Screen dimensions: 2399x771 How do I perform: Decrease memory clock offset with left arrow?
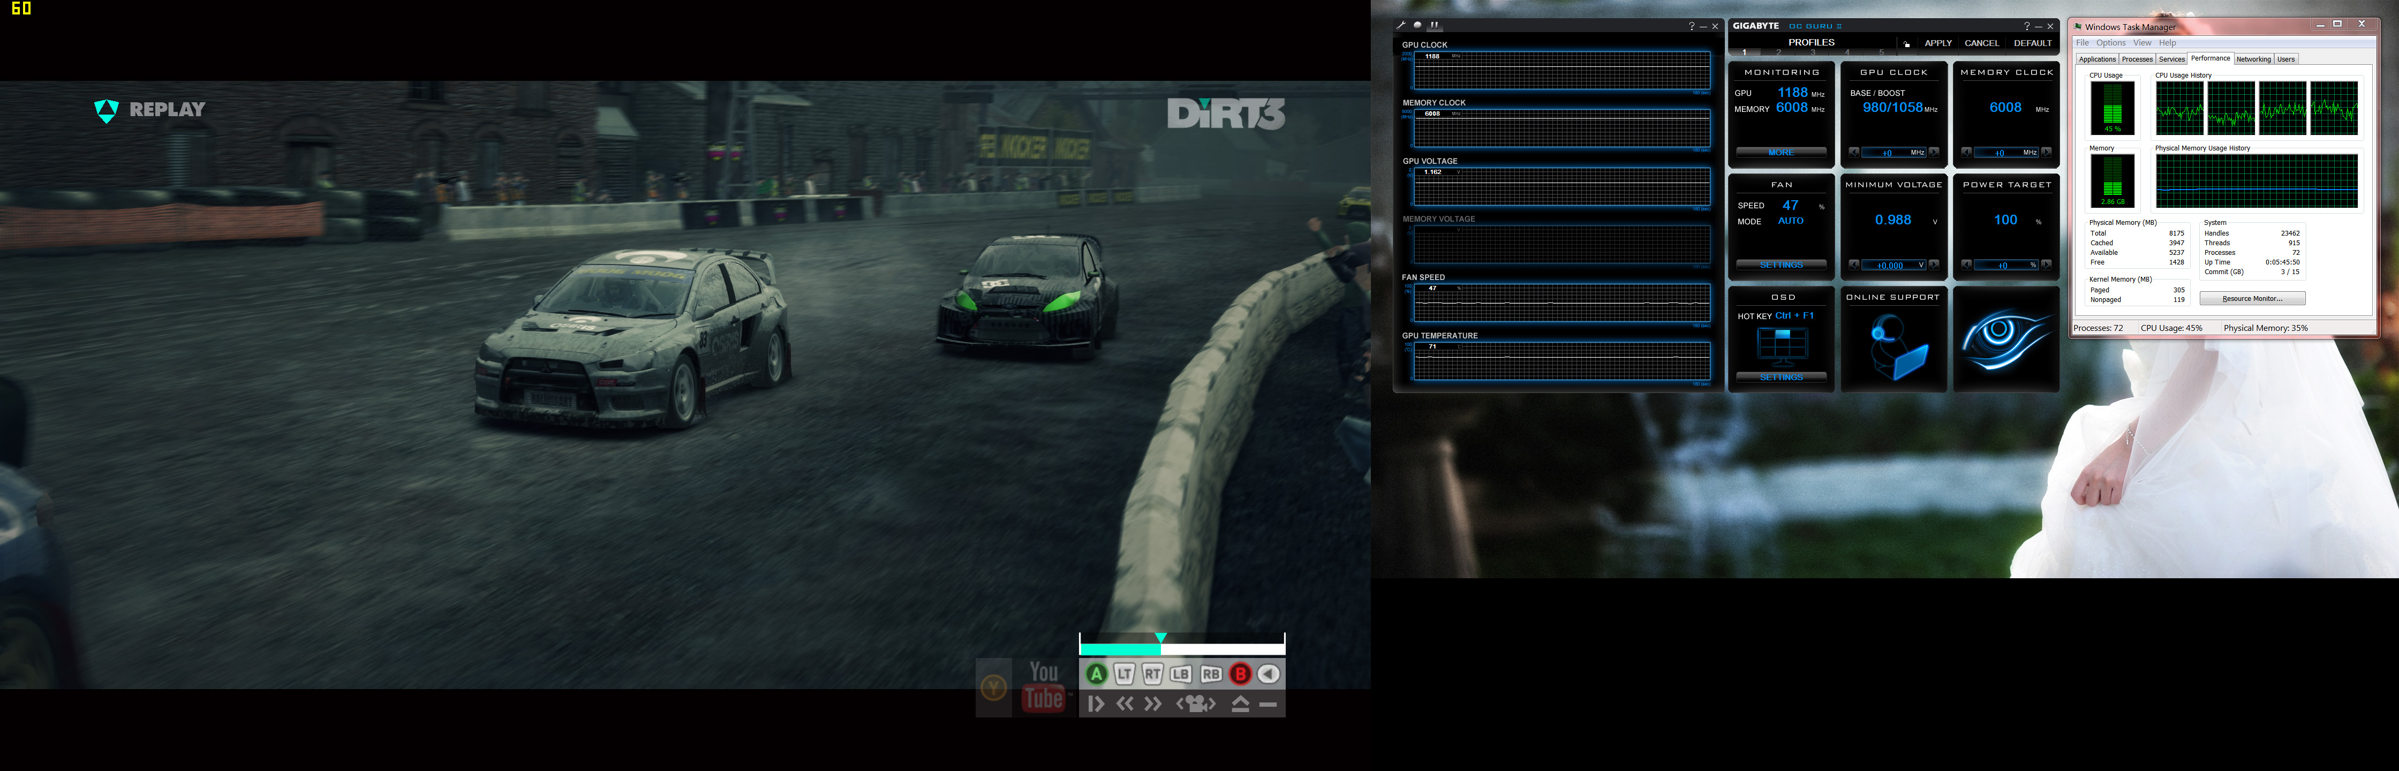(1966, 152)
